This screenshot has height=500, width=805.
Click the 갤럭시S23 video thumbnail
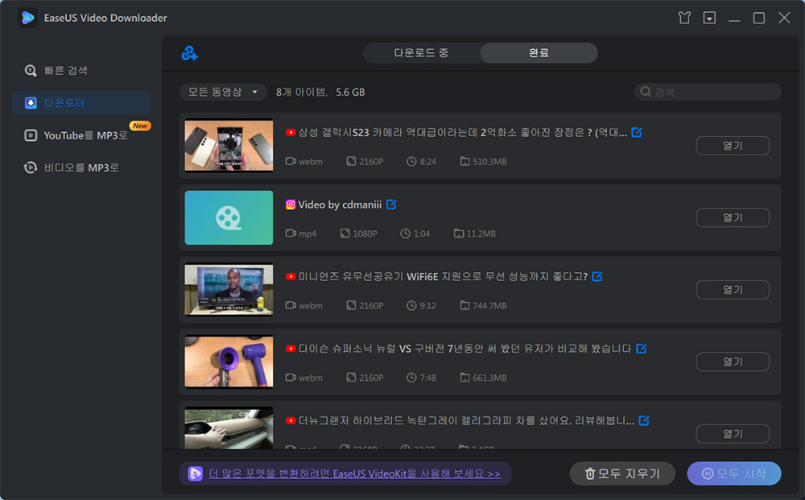(x=229, y=145)
